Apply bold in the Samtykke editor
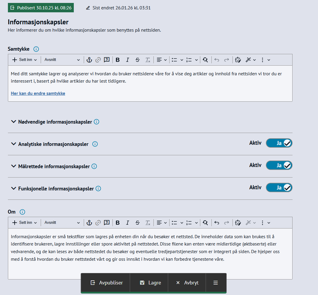 pyautogui.click(x=118, y=60)
